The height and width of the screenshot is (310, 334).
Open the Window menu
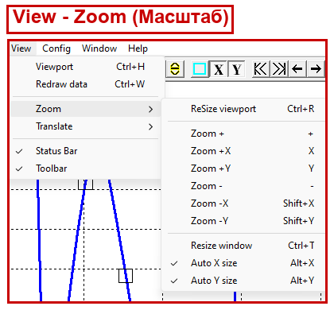pyautogui.click(x=99, y=48)
